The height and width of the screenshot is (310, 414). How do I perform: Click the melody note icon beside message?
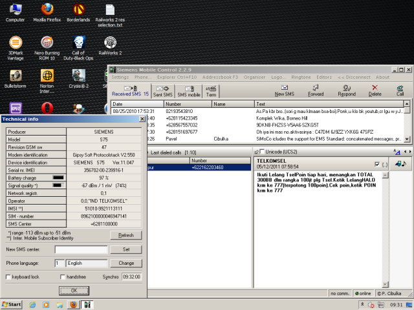click(x=400, y=163)
